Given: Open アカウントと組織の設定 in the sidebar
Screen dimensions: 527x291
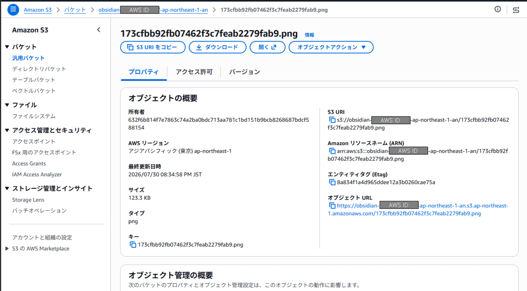Looking at the screenshot, I should pyautogui.click(x=42, y=237).
